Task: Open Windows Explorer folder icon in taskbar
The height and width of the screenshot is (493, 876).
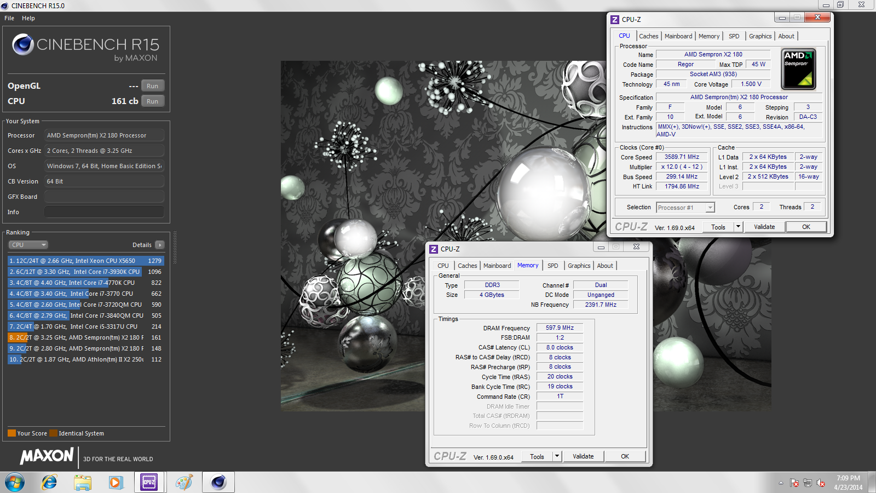Action: pyautogui.click(x=83, y=483)
